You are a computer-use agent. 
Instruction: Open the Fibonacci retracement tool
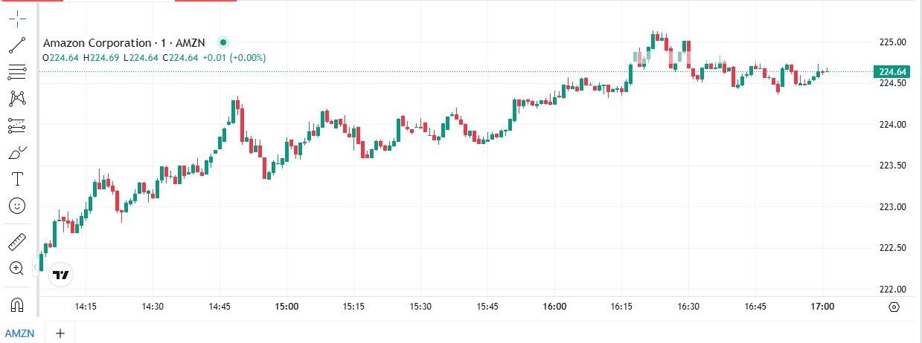[x=17, y=72]
